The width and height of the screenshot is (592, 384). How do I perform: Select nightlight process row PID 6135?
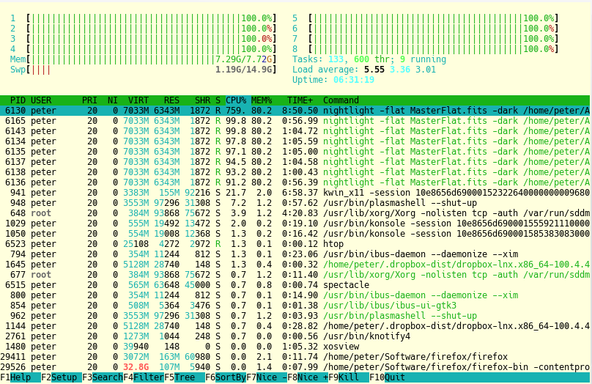click(x=295, y=152)
